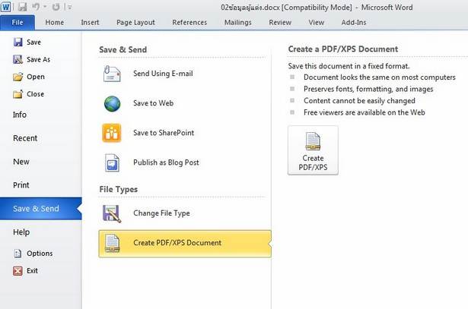Viewport: 468px width, 309px height.
Task: Click 'Free viewers are available on the Web' text
Action: (x=365, y=112)
